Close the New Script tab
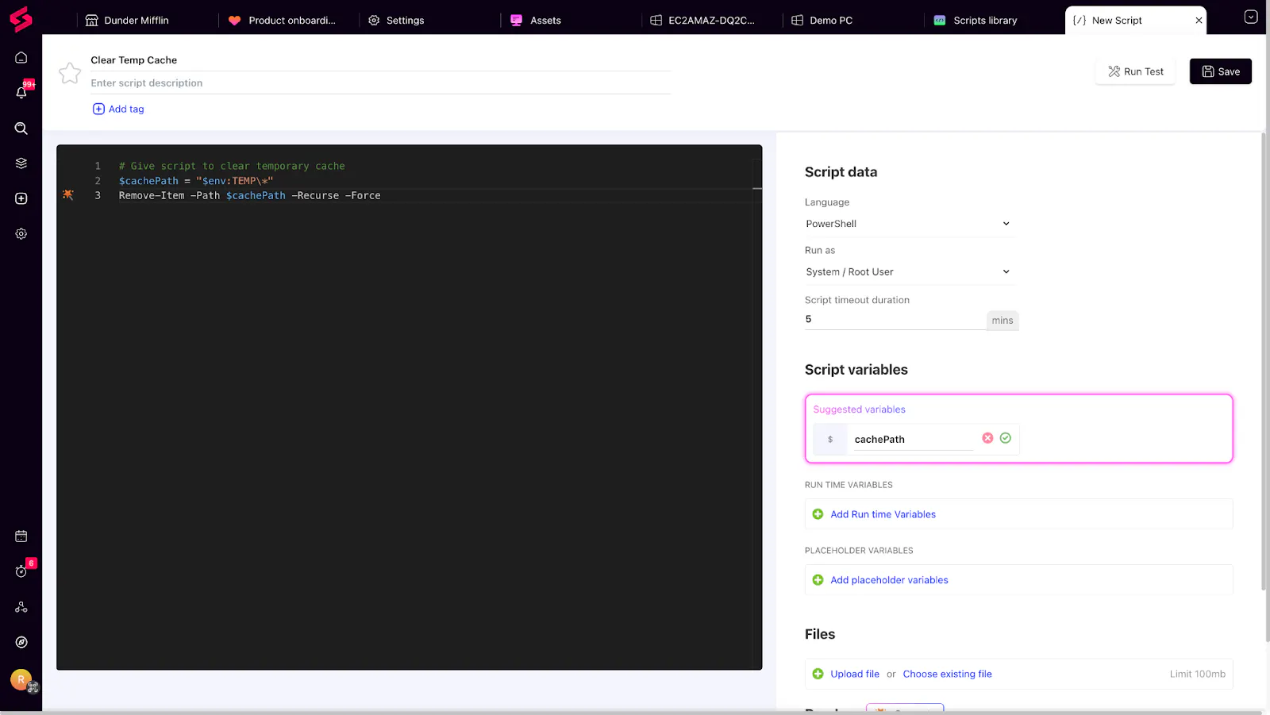The width and height of the screenshot is (1270, 715). click(1199, 21)
